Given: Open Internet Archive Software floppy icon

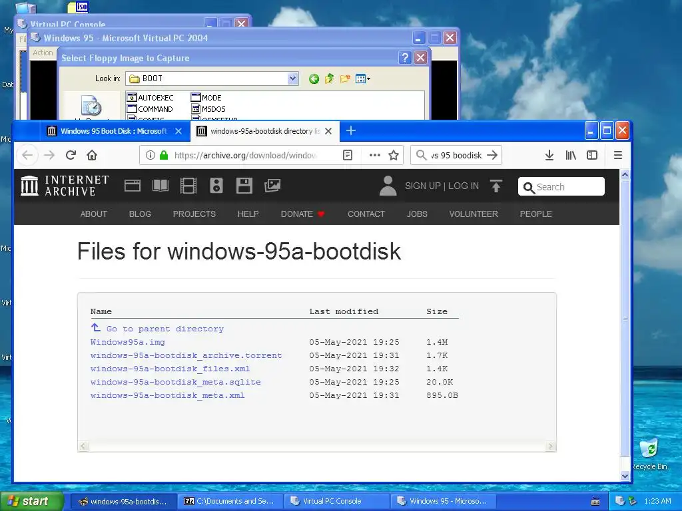Looking at the screenshot, I should (244, 186).
